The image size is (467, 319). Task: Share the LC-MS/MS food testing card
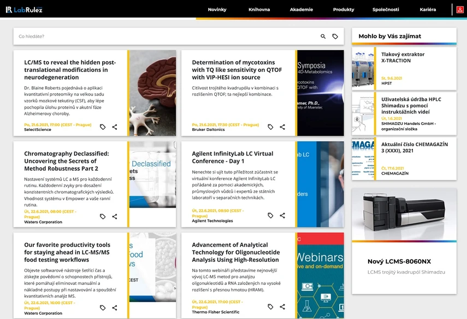tap(115, 308)
